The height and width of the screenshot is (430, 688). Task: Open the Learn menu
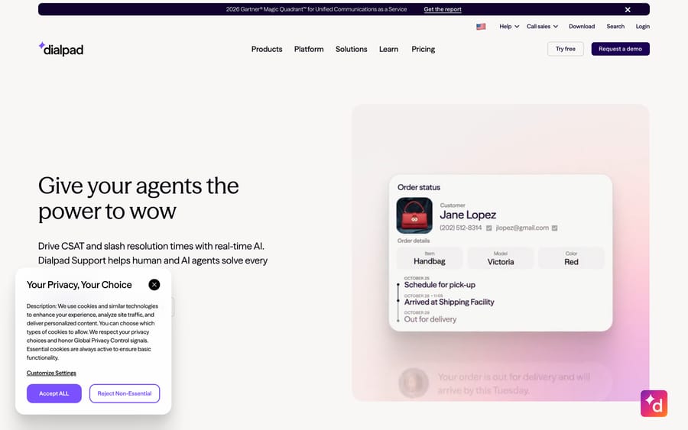pos(389,49)
